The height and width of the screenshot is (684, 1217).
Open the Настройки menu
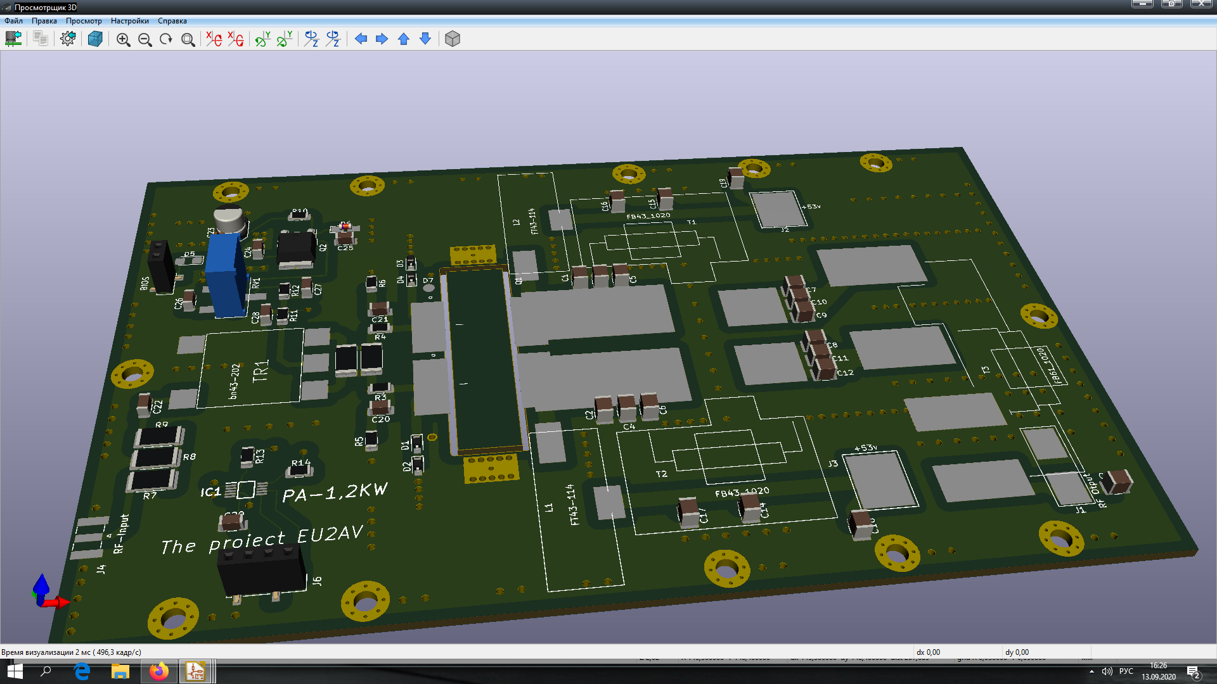coord(129,21)
